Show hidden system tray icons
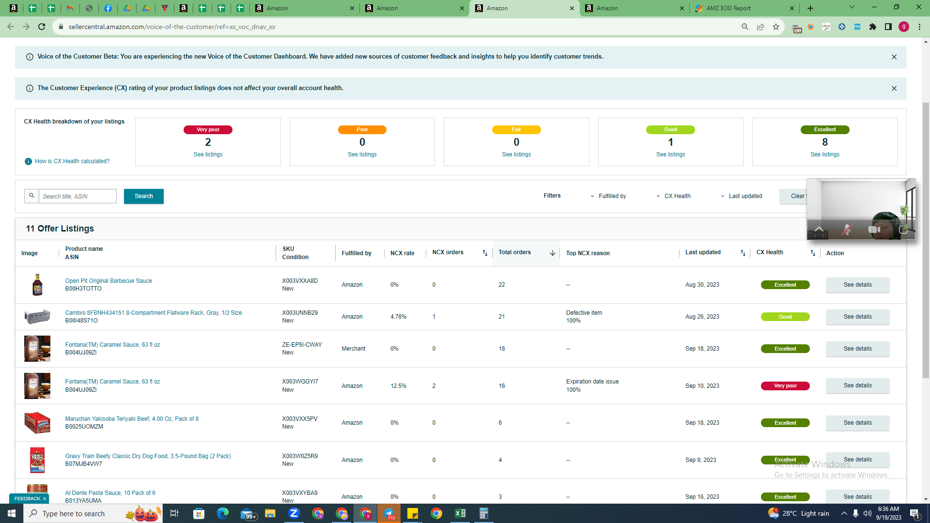Viewport: 930px width, 523px height. [844, 513]
